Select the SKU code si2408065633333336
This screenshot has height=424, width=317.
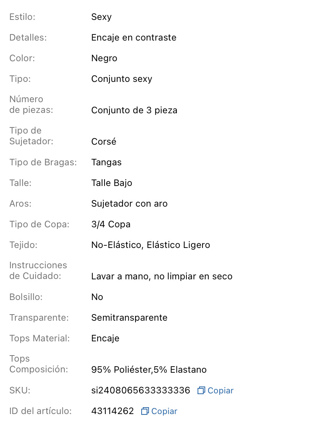[141, 391]
